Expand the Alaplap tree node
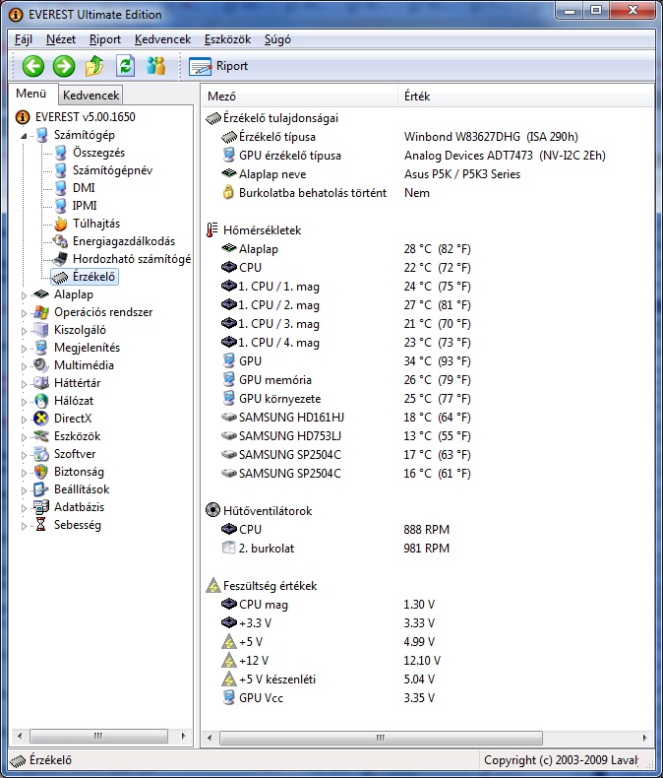Viewport: 663px width, 778px height. pyautogui.click(x=24, y=295)
